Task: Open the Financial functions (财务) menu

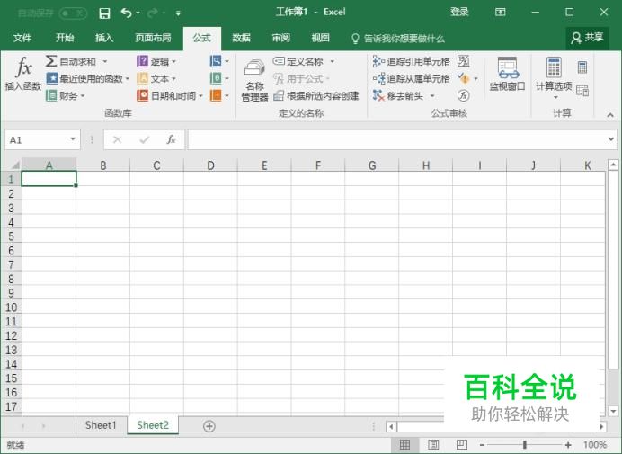Action: point(66,95)
